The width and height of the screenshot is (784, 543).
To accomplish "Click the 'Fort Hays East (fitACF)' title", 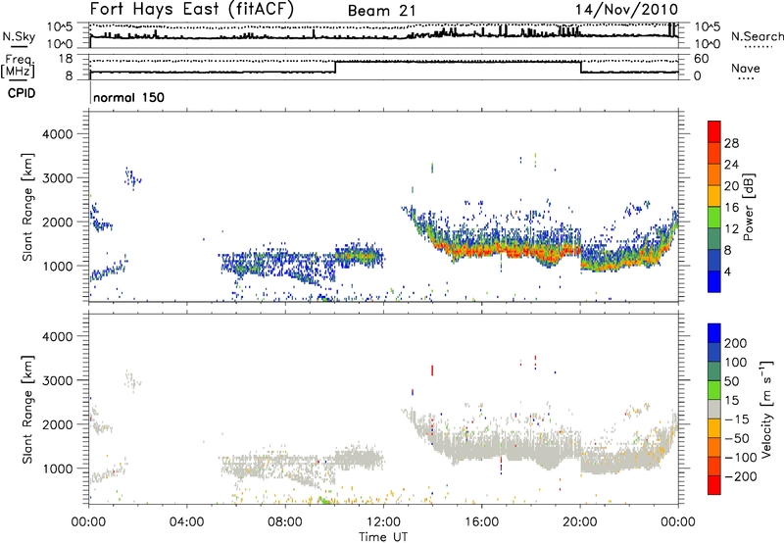I will (x=191, y=10).
